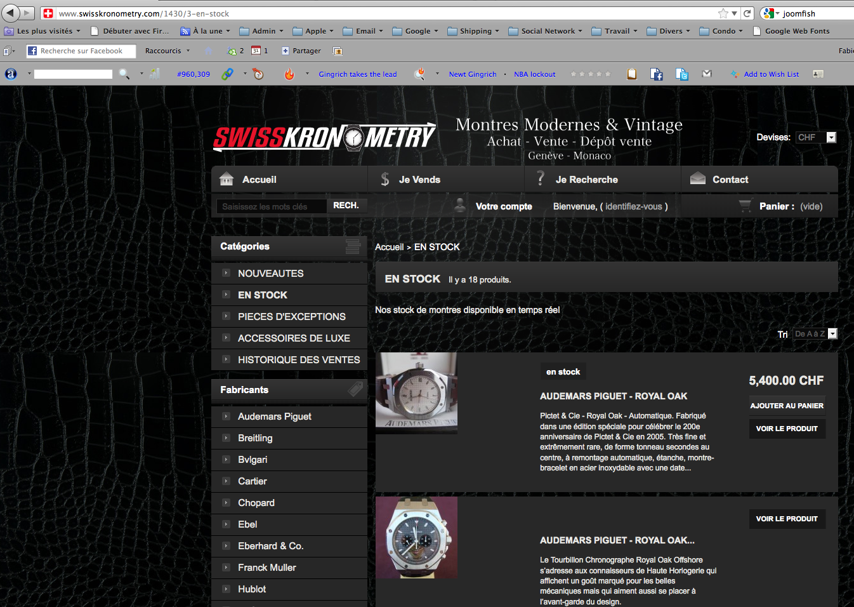Click the email envelope icon in toolbar

(x=707, y=74)
